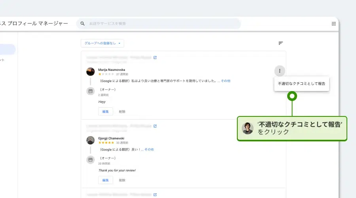Image resolution: width=356 pixels, height=198 pixels.
Task: Open external link icon above Marija Naumovska's review
Action: point(155,57)
